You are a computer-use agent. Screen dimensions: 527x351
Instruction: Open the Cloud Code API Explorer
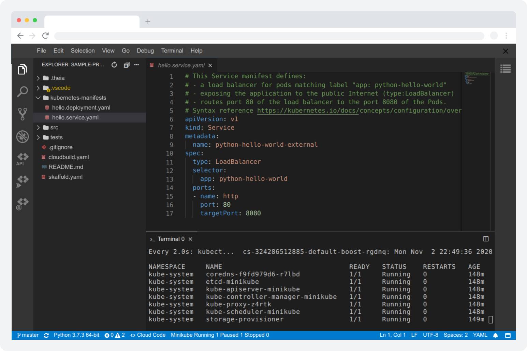point(22,158)
